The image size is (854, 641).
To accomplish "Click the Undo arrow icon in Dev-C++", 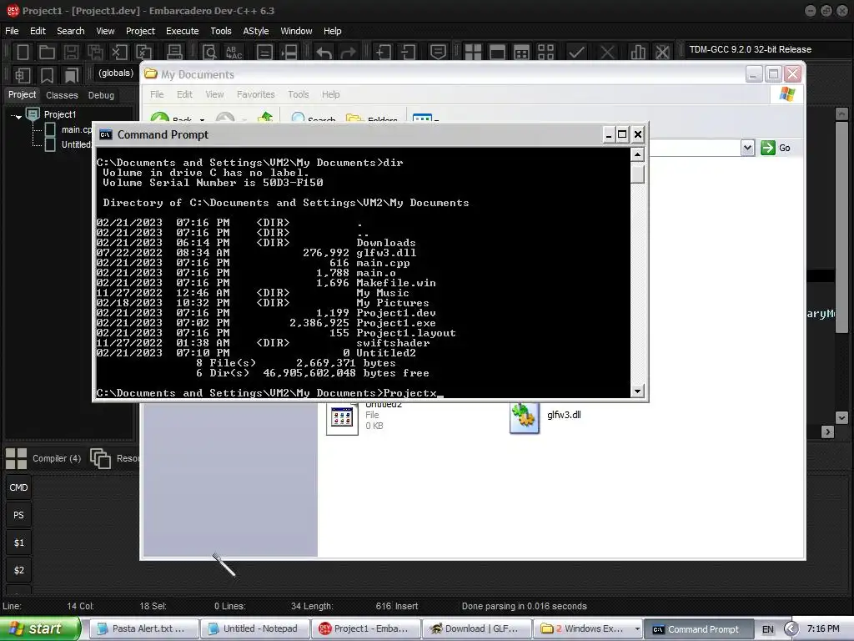I will click(324, 53).
